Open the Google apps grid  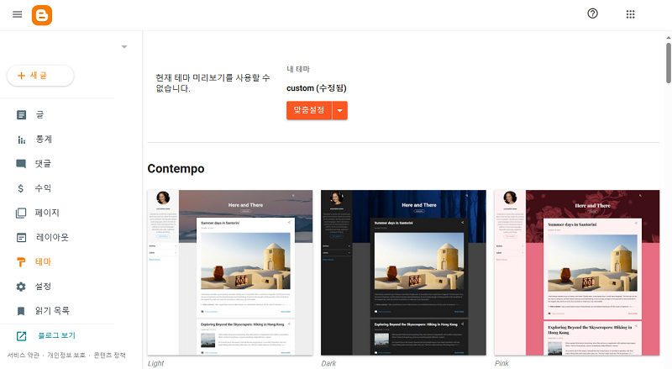(x=631, y=14)
